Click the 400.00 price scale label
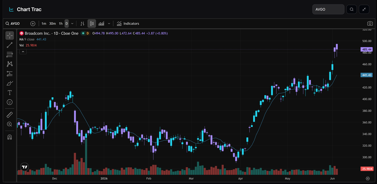Viewport: 377px width, 184px height. click(367, 99)
